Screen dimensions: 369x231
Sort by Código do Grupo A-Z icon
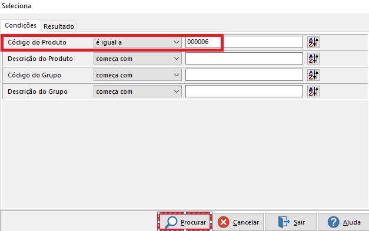pos(313,75)
